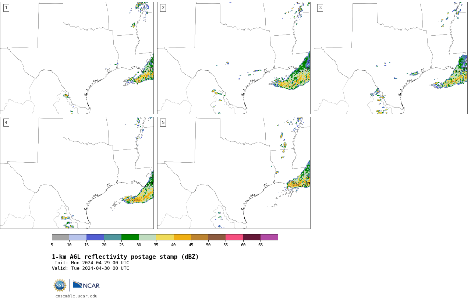Select the dark green 25-30 dBZ swatch
Viewport: 471px width, 300px height.
tap(130, 237)
